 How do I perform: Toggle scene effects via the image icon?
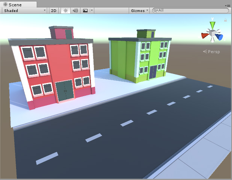coord(85,10)
